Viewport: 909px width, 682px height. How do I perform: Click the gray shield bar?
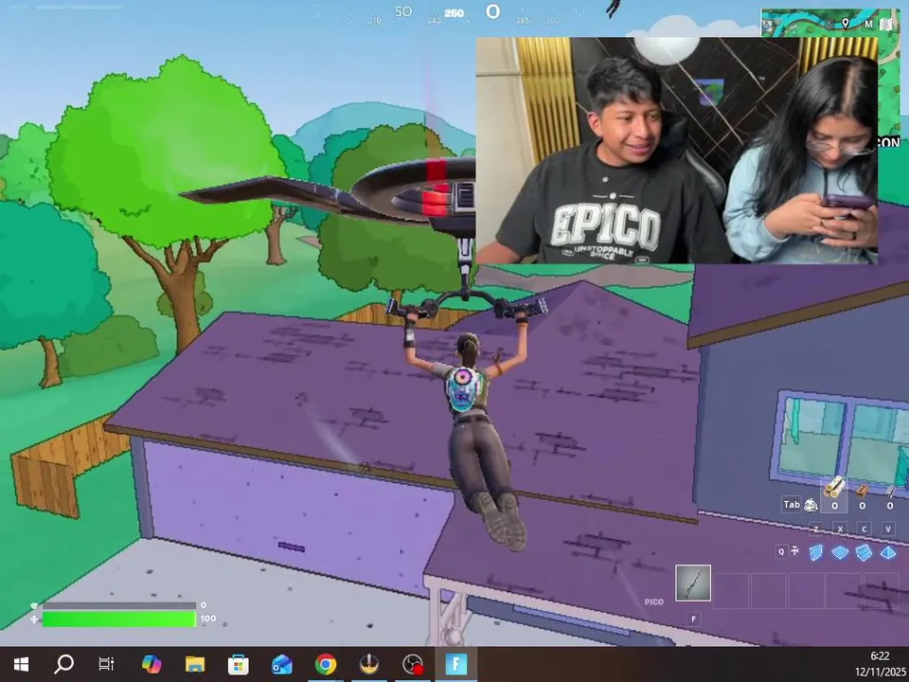[119, 605]
